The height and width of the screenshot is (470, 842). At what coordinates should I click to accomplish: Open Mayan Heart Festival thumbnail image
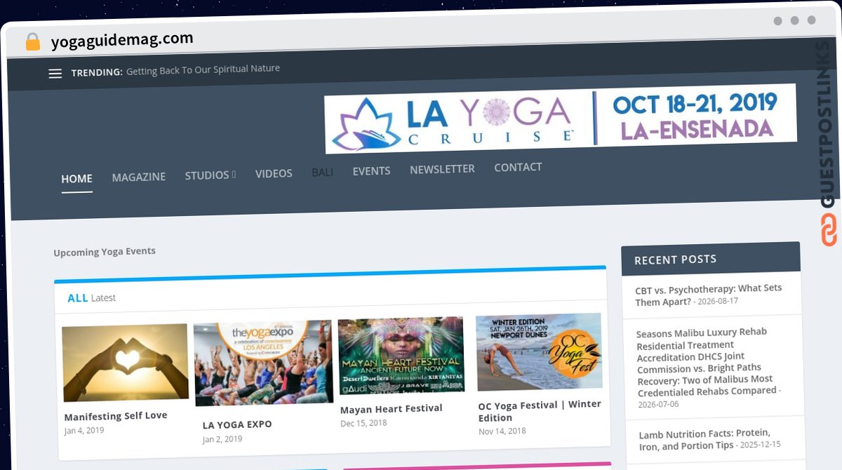[401, 356]
